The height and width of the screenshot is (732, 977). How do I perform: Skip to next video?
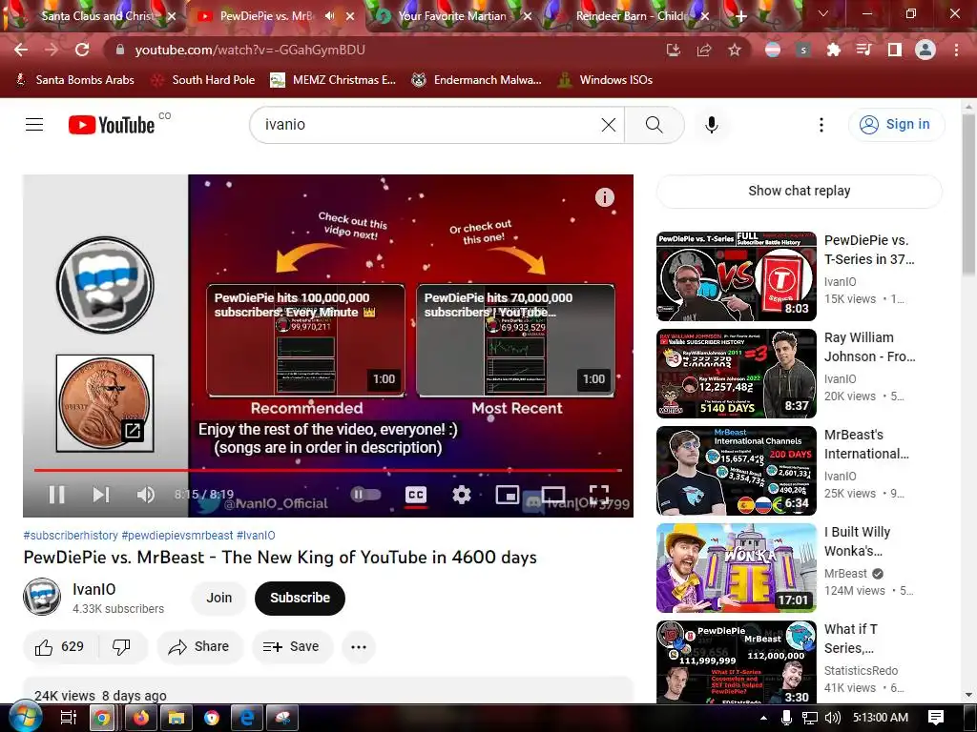[101, 495]
